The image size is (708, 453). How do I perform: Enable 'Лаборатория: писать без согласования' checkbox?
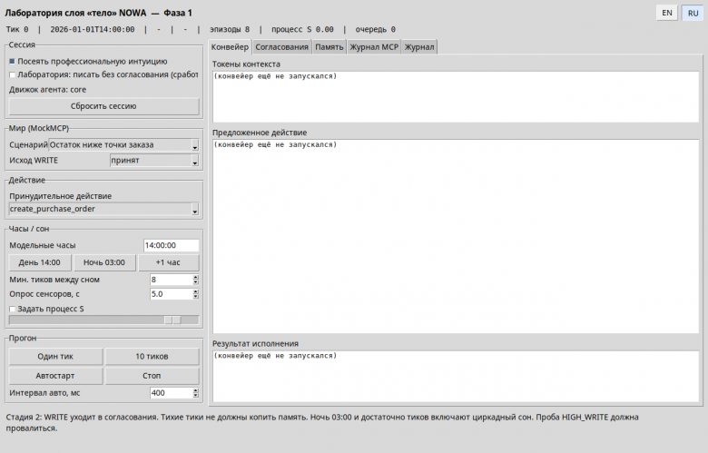tap(12, 74)
